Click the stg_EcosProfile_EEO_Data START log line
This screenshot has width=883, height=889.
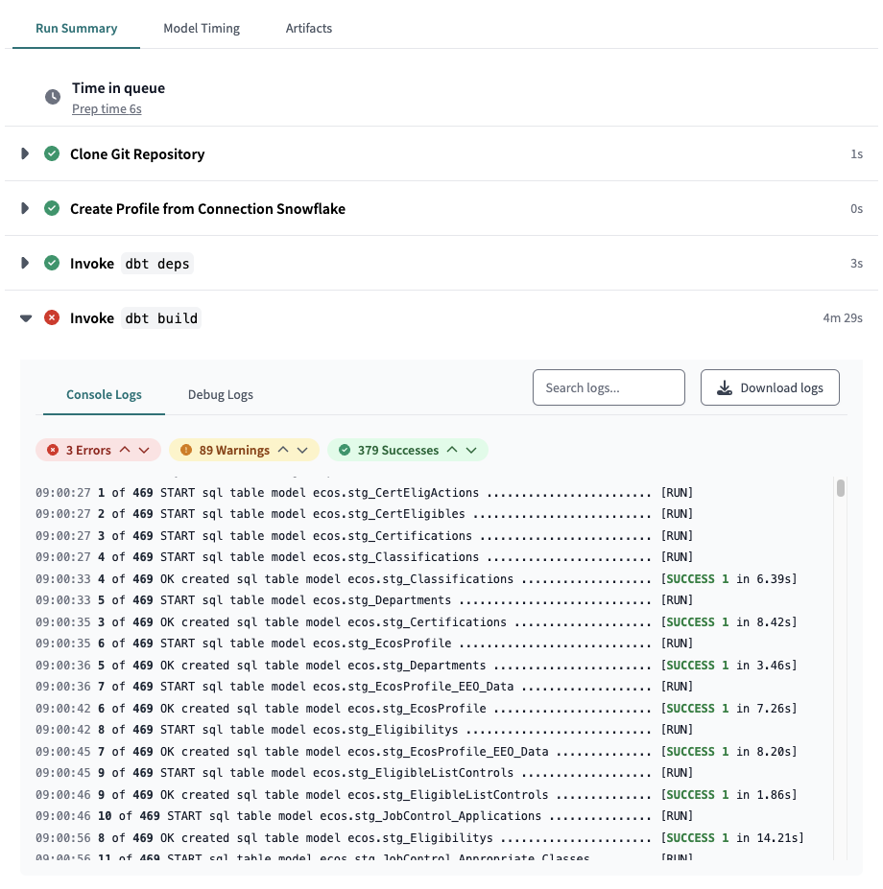pos(365,687)
